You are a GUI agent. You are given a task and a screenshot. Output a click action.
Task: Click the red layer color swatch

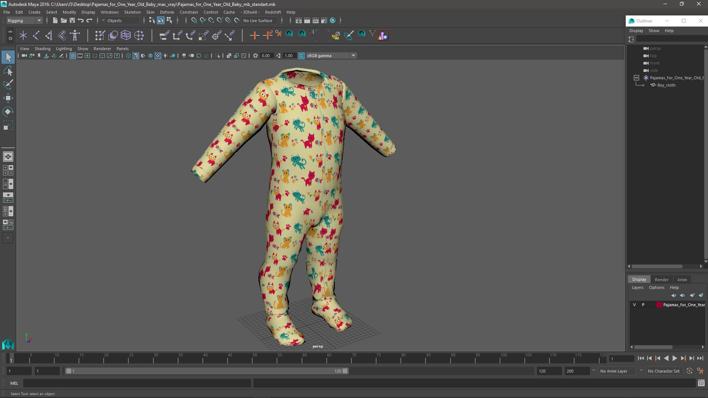[659, 305]
